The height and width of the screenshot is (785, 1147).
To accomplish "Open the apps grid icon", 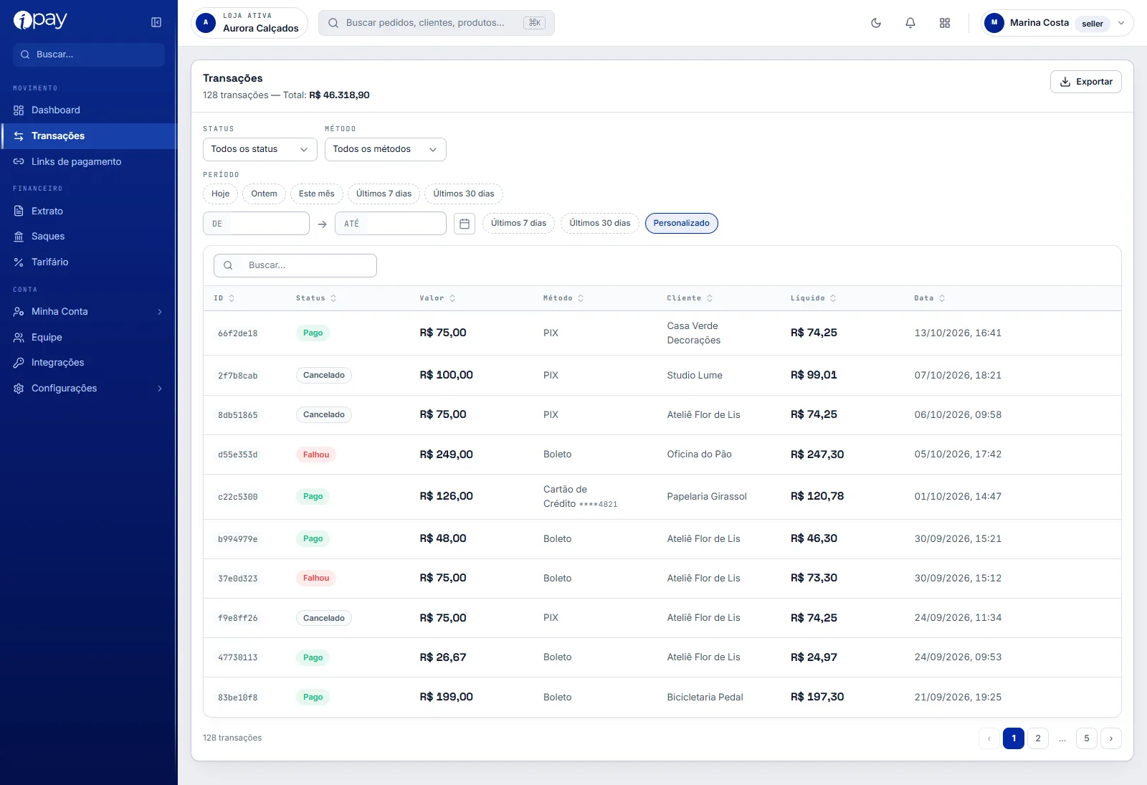I will point(945,23).
